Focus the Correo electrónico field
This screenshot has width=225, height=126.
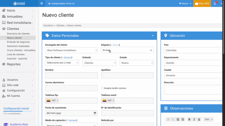tap(71, 88)
